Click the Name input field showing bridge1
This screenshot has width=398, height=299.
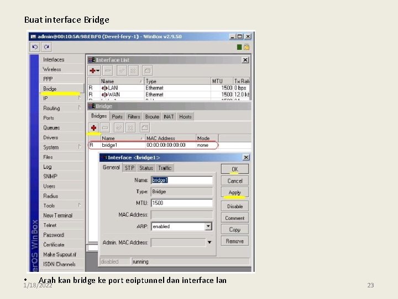coord(182,180)
